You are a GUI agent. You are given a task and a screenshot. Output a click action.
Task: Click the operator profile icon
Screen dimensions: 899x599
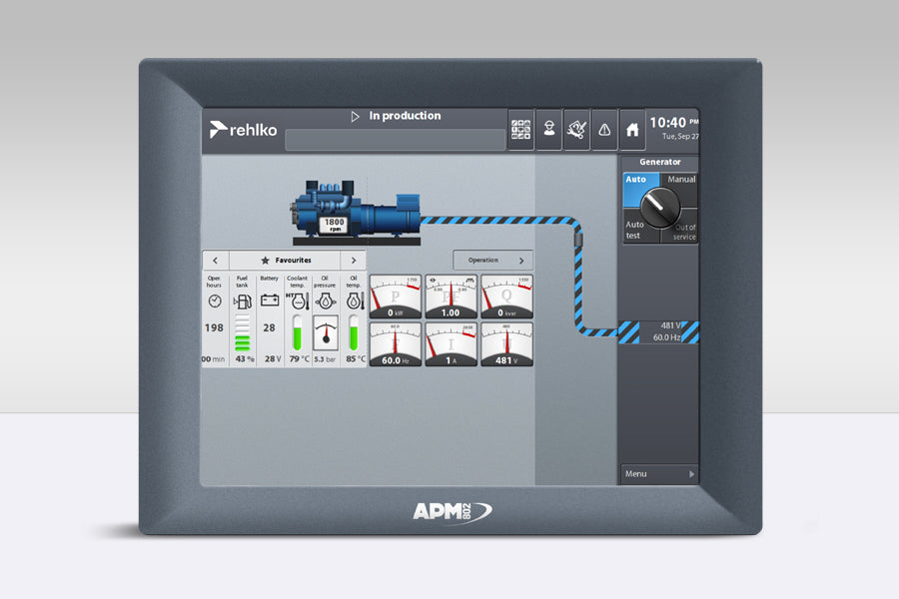tap(548, 130)
